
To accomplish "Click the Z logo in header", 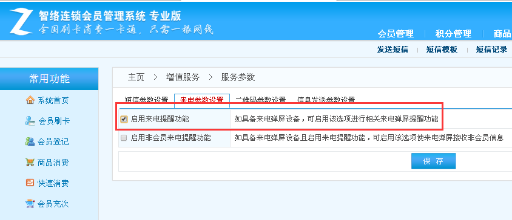I will click(x=21, y=22).
